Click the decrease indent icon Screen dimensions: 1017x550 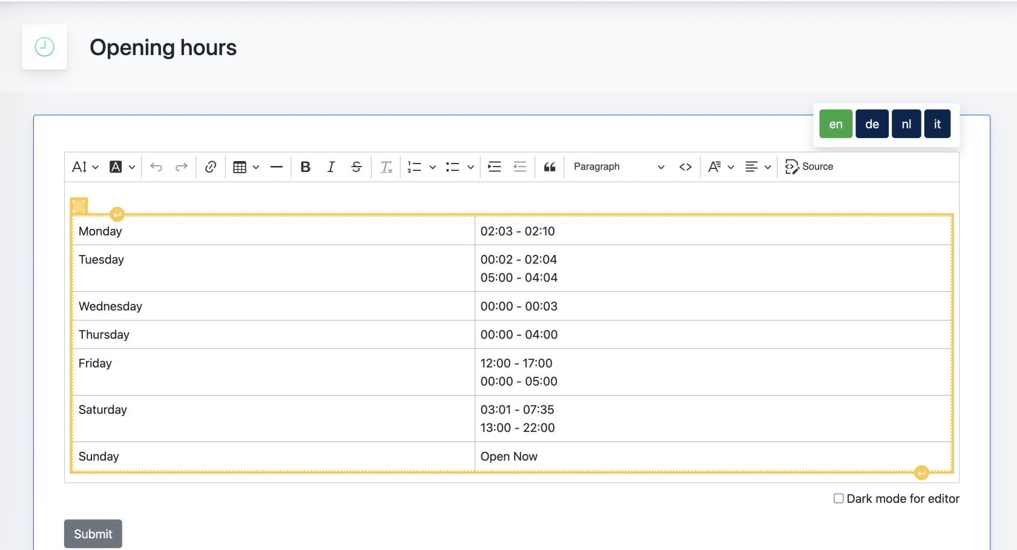520,167
